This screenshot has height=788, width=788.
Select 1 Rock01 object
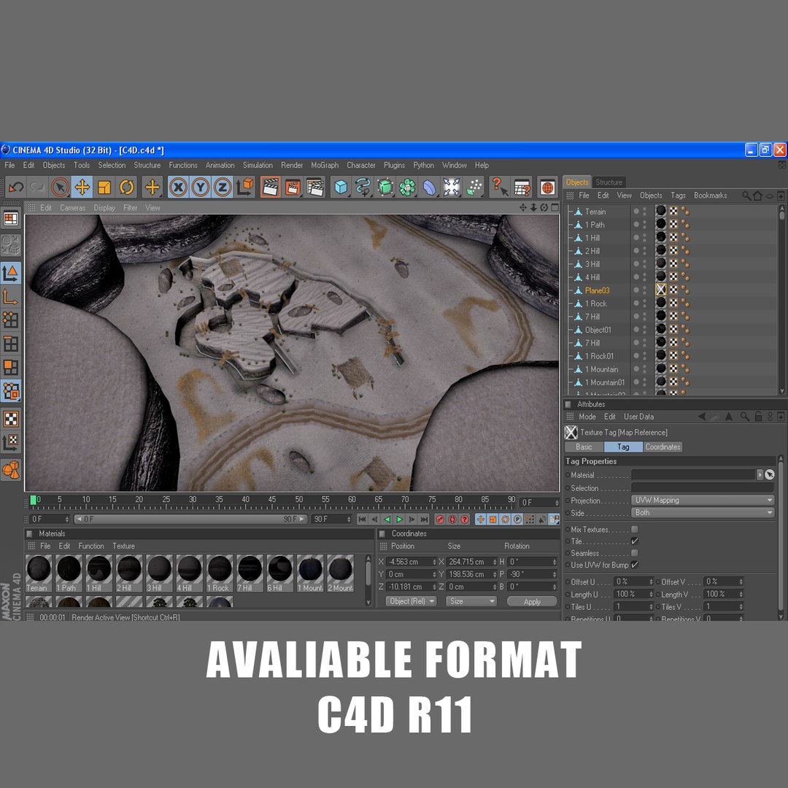click(599, 356)
